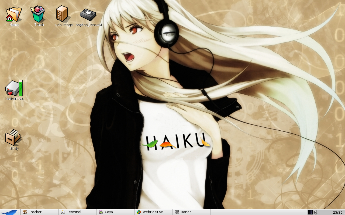Open the Deskbar blue leaf menu
The width and height of the screenshot is (345, 215).
(x=10, y=212)
